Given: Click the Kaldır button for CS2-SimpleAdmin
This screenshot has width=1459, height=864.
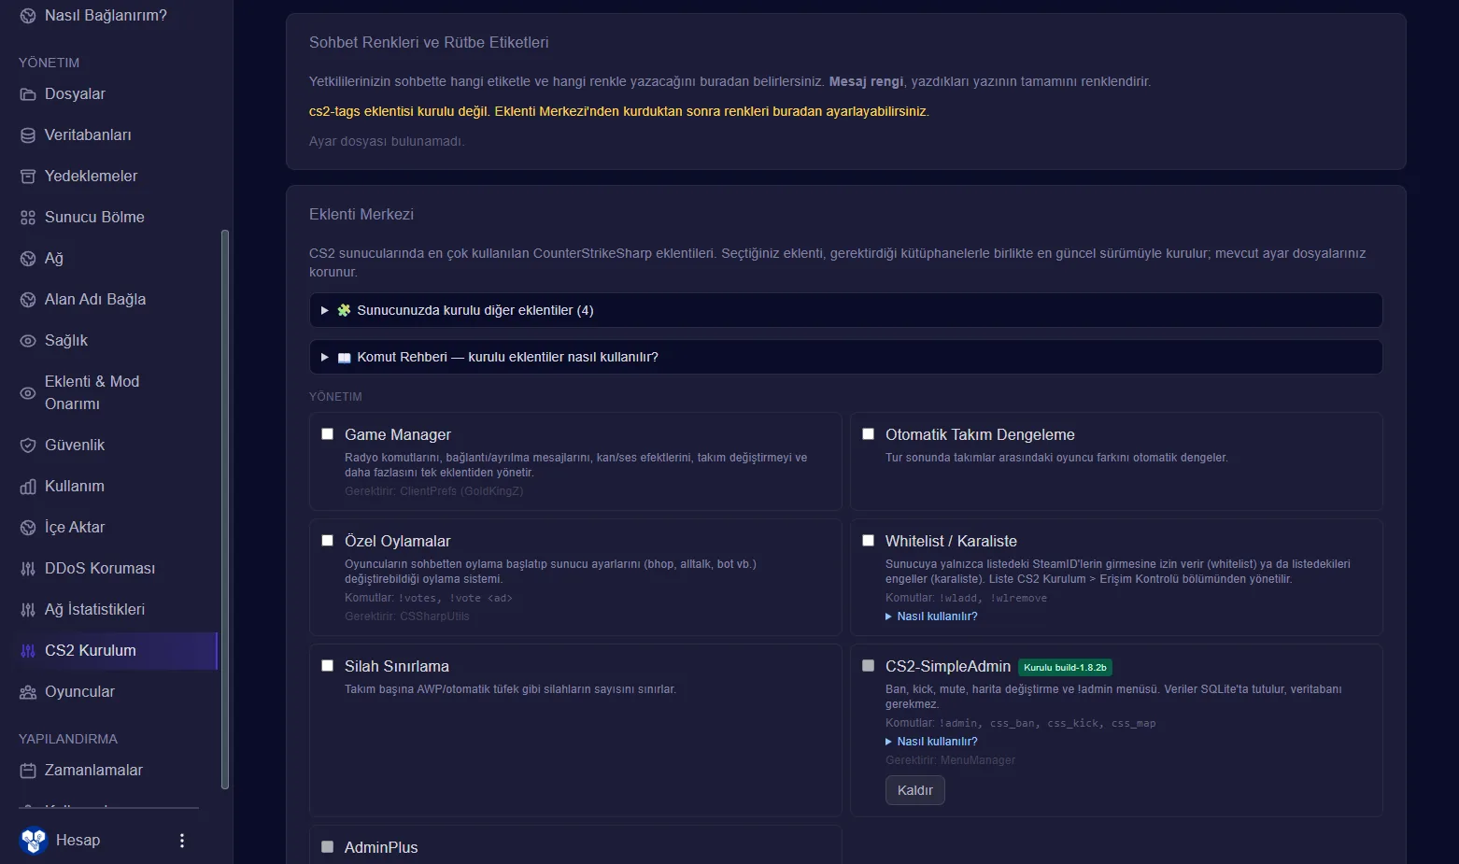Looking at the screenshot, I should tap(915, 790).
